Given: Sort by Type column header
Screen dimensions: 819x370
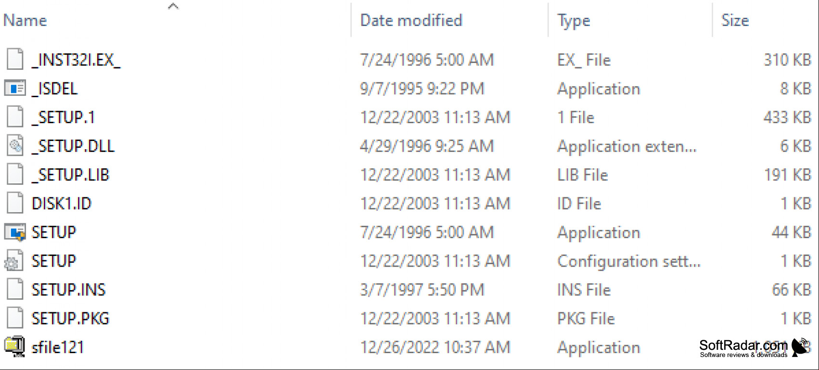Looking at the screenshot, I should 574,21.
